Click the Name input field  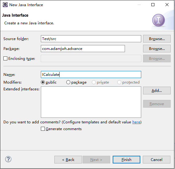pyautogui.click(x=91, y=74)
